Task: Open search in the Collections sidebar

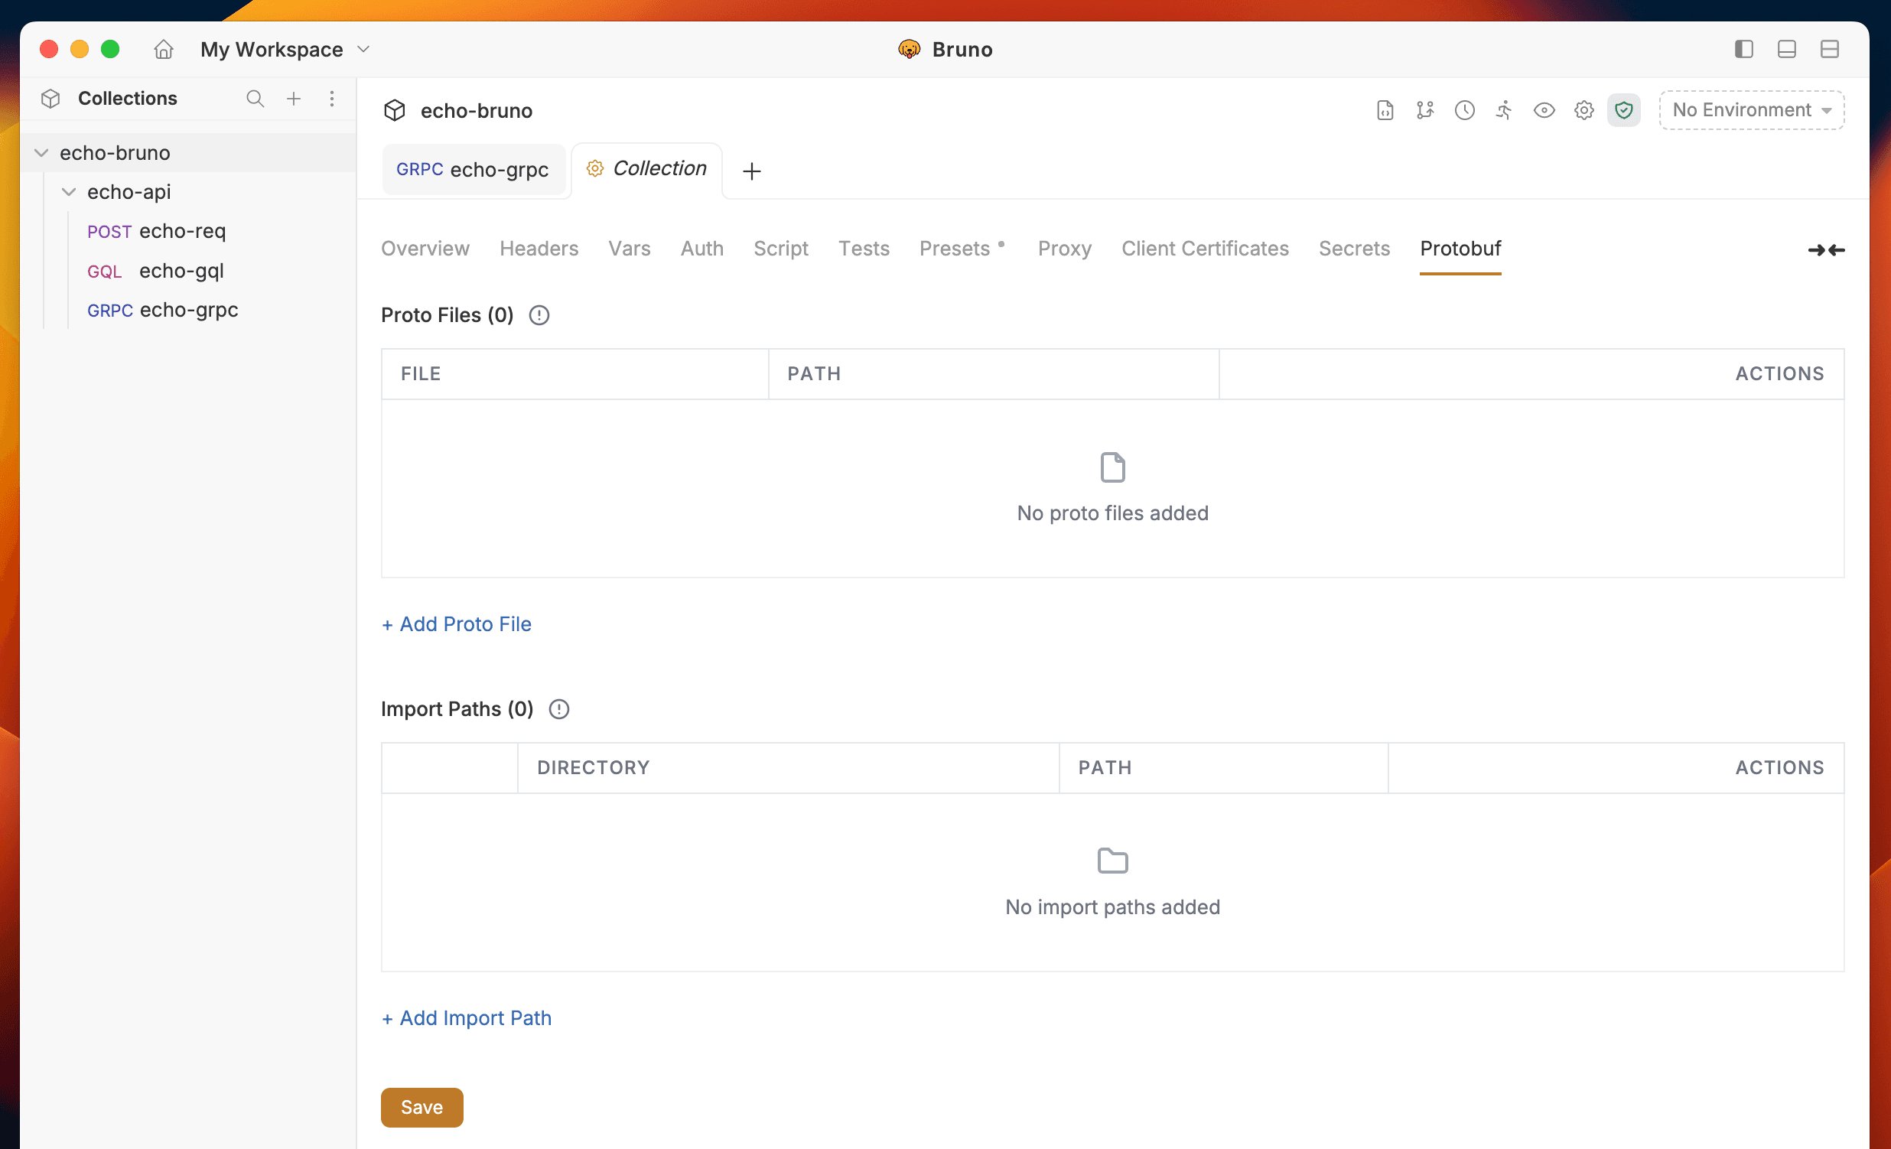Action: click(255, 98)
